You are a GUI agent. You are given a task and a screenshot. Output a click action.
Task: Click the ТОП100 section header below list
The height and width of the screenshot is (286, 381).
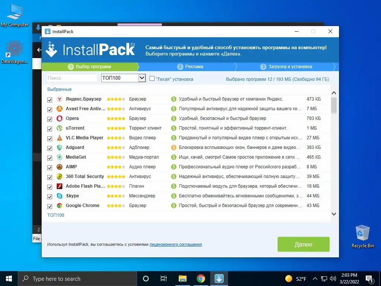[56, 215]
